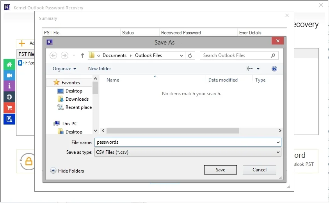This screenshot has width=329, height=203.
Task: Click the Forward arrow in Save As
Action: 64,55
